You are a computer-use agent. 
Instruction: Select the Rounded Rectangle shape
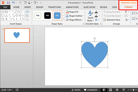[x=3, y=15]
